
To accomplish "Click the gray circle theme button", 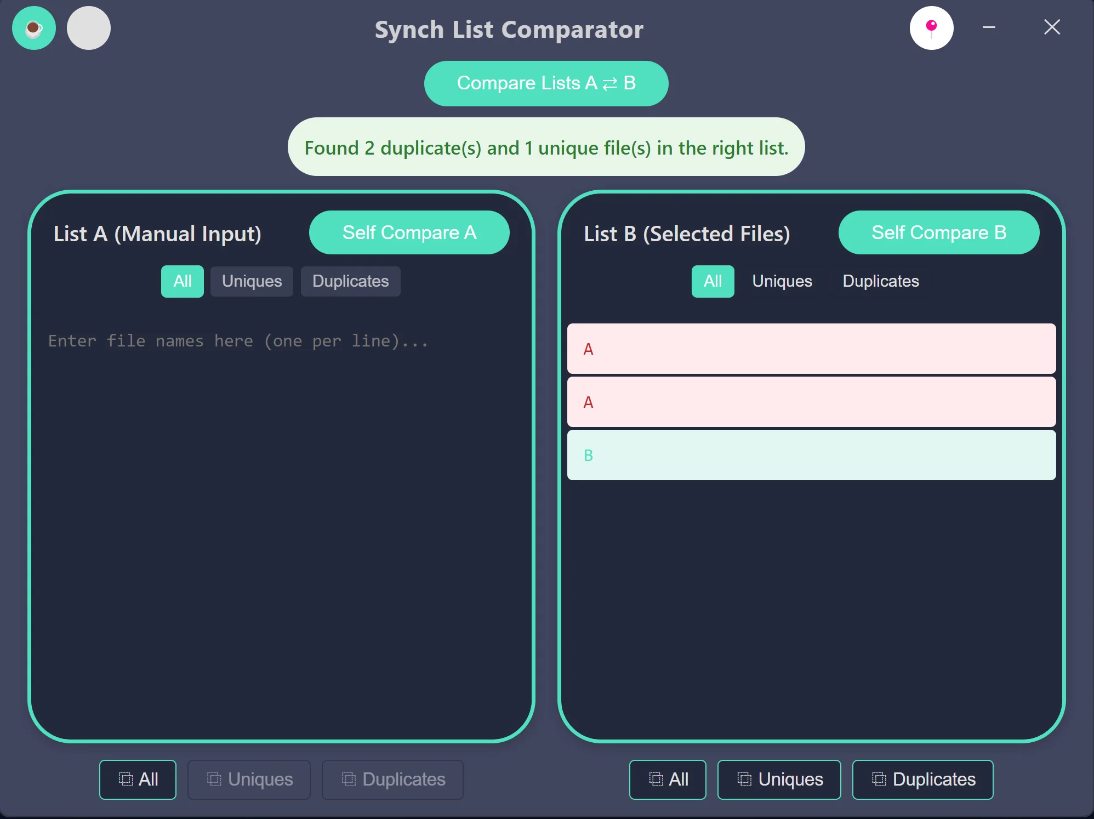I will tap(89, 28).
